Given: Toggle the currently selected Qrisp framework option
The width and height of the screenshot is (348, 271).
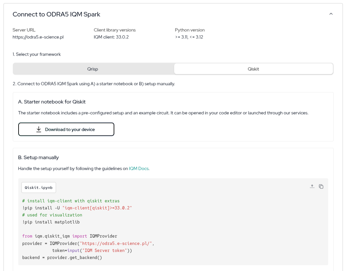Looking at the screenshot, I should click(x=93, y=69).
